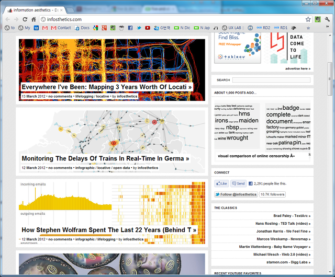Open the RD1 bookmark
The height and width of the screenshot is (277, 335).
coord(281,28)
